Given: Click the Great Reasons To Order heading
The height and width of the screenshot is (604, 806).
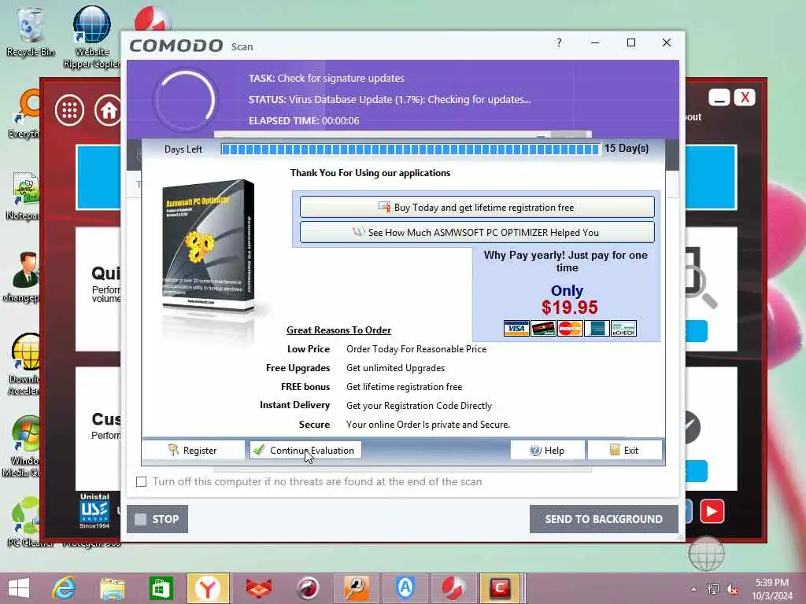Looking at the screenshot, I should point(338,330).
